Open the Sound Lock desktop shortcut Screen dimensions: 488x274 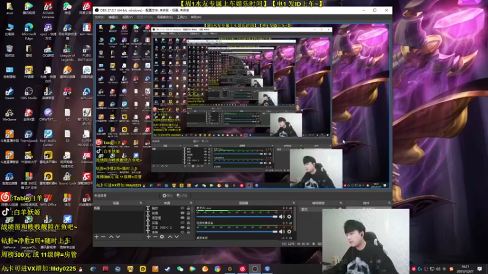[67, 178]
